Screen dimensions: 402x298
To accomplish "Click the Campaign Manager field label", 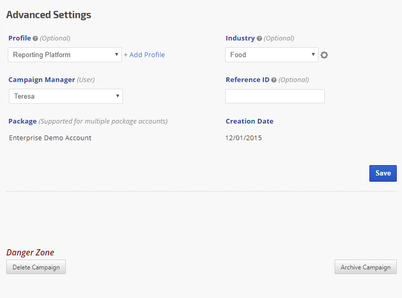I will pos(41,80).
